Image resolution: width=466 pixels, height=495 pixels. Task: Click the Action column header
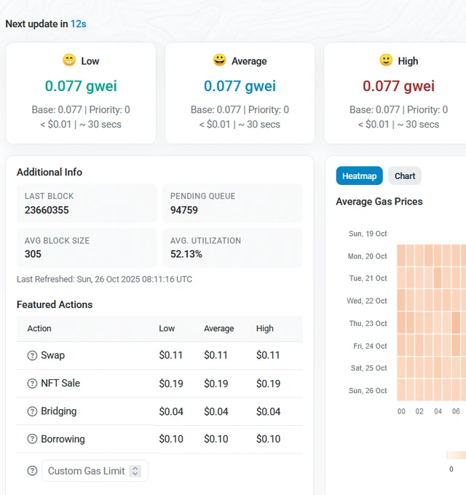39,328
